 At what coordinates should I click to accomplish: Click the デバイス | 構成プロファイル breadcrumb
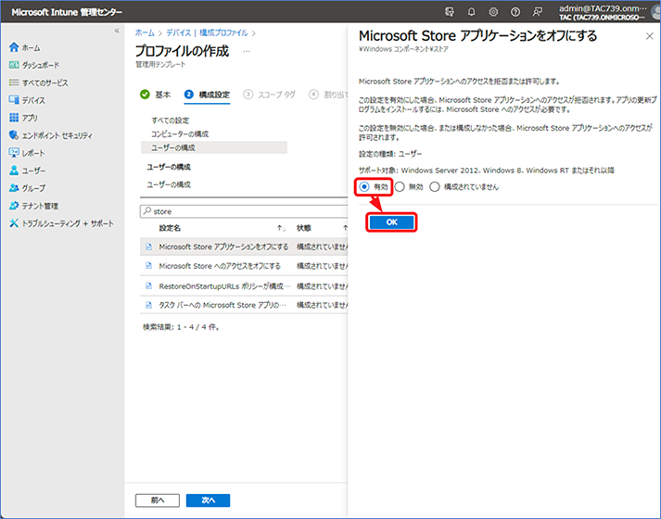click(207, 32)
